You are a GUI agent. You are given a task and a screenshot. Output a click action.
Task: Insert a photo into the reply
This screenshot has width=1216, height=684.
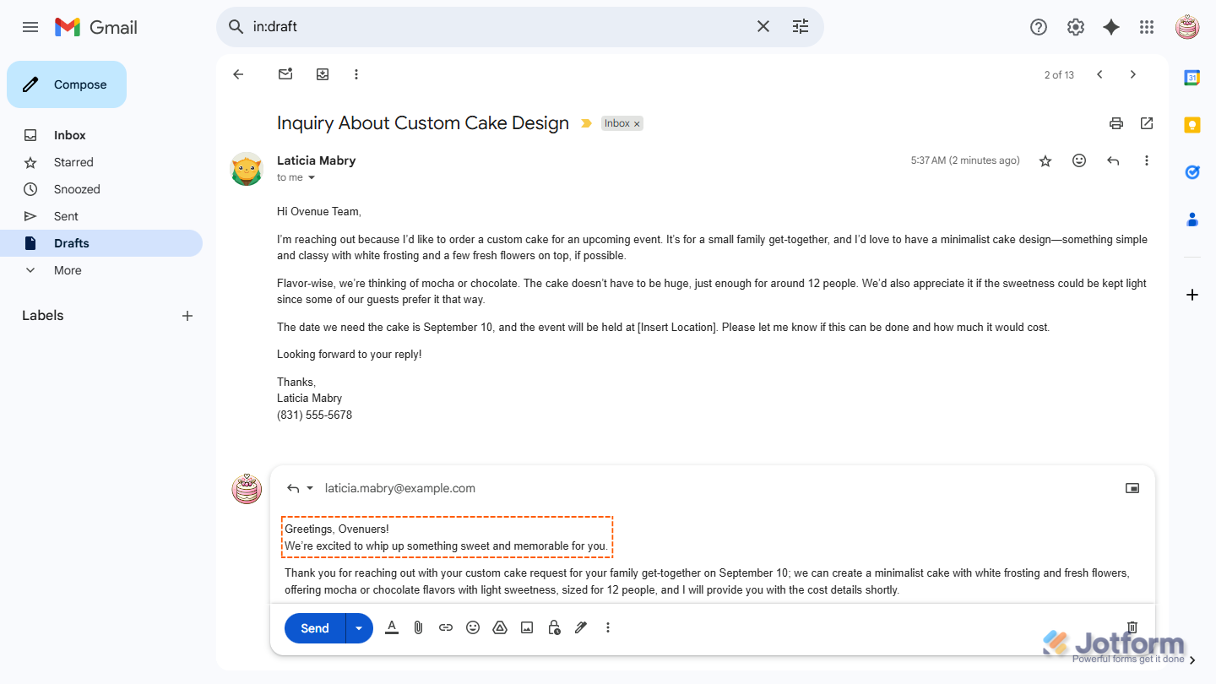[x=527, y=627]
